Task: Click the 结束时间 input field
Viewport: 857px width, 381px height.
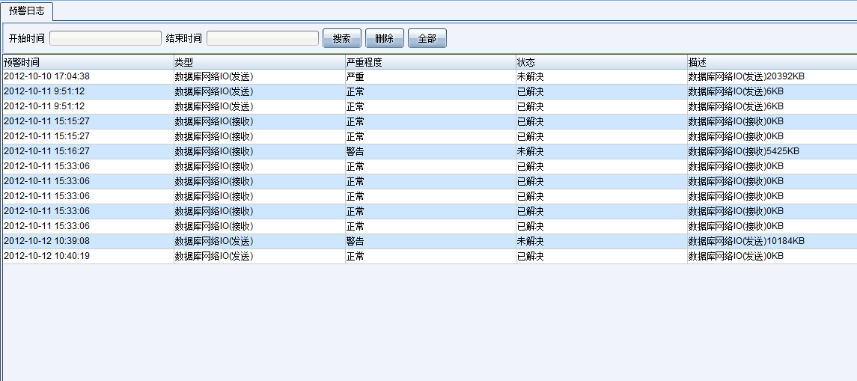Action: point(263,38)
